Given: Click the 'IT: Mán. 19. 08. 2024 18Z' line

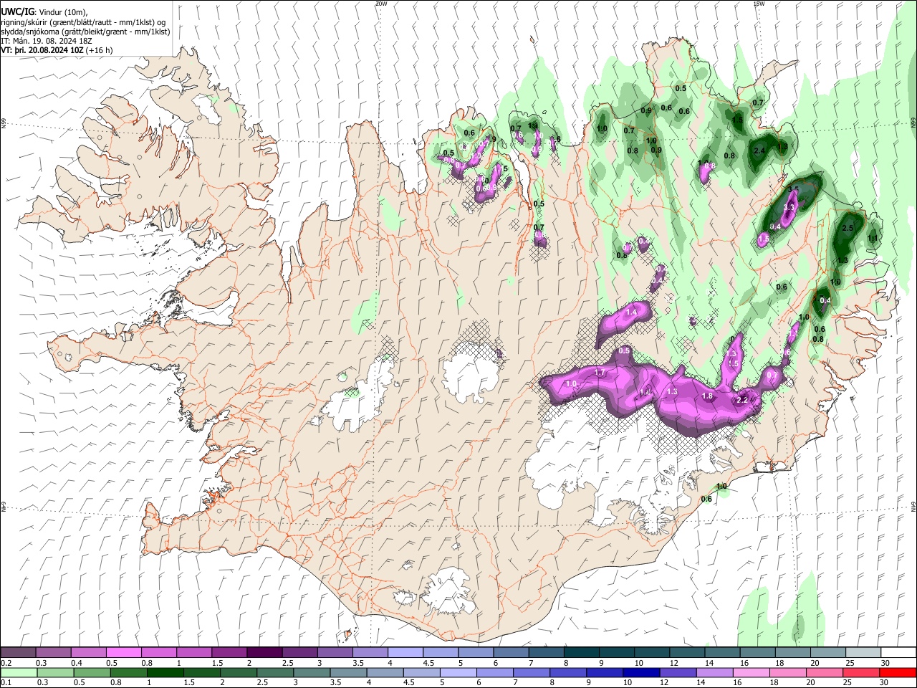Looking at the screenshot, I should (47, 41).
